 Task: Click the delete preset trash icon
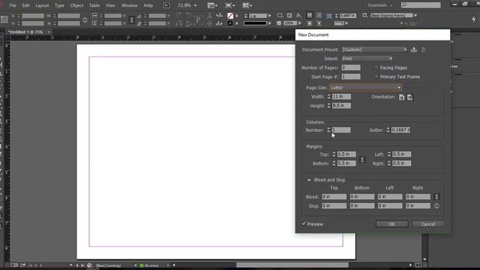423,49
